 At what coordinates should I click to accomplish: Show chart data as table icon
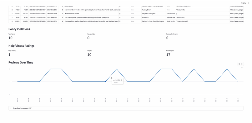coord(239,64)
